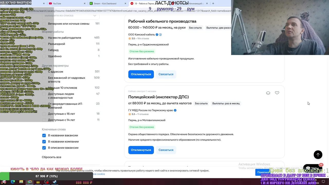Uncheck В названии вакансии checkbox

pyautogui.click(x=44, y=135)
